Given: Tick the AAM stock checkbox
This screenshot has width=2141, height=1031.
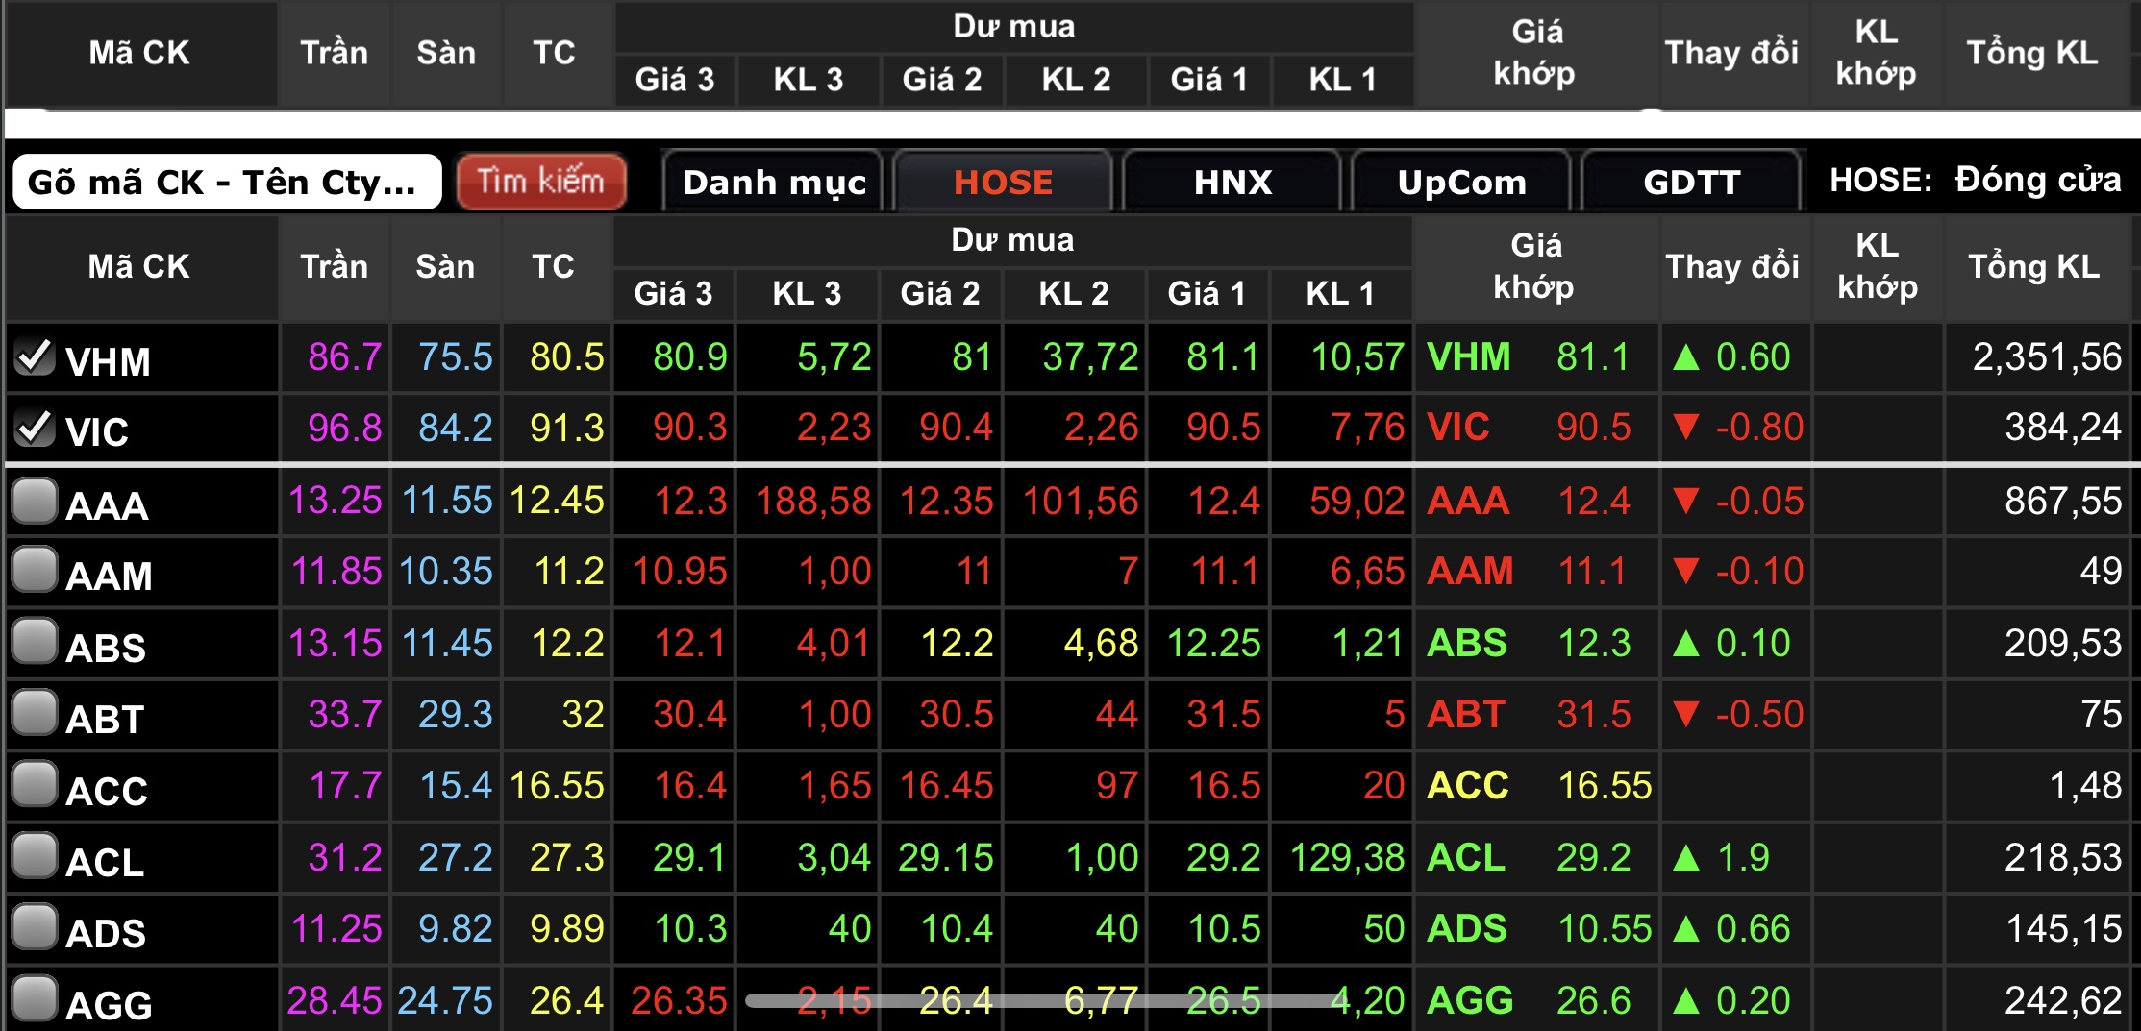Looking at the screenshot, I should 35,571.
